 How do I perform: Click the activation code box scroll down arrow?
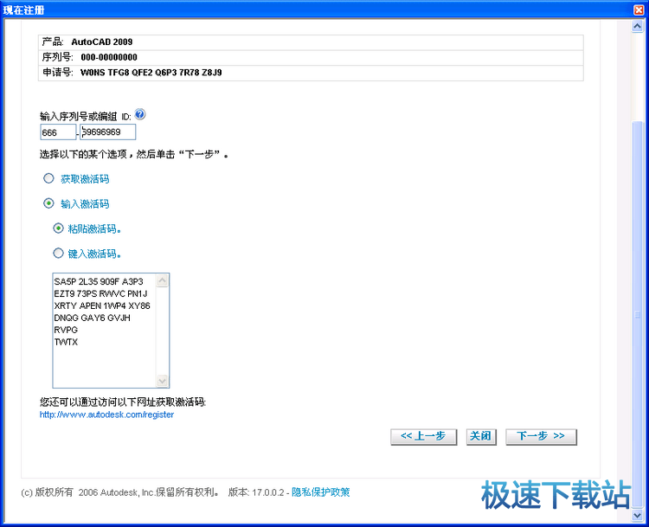(163, 381)
